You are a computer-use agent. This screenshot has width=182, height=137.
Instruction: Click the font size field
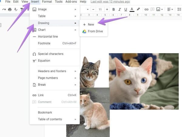coord(100,9)
